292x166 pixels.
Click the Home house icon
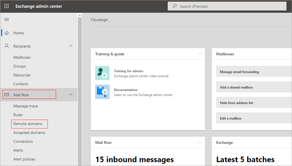tap(7, 33)
